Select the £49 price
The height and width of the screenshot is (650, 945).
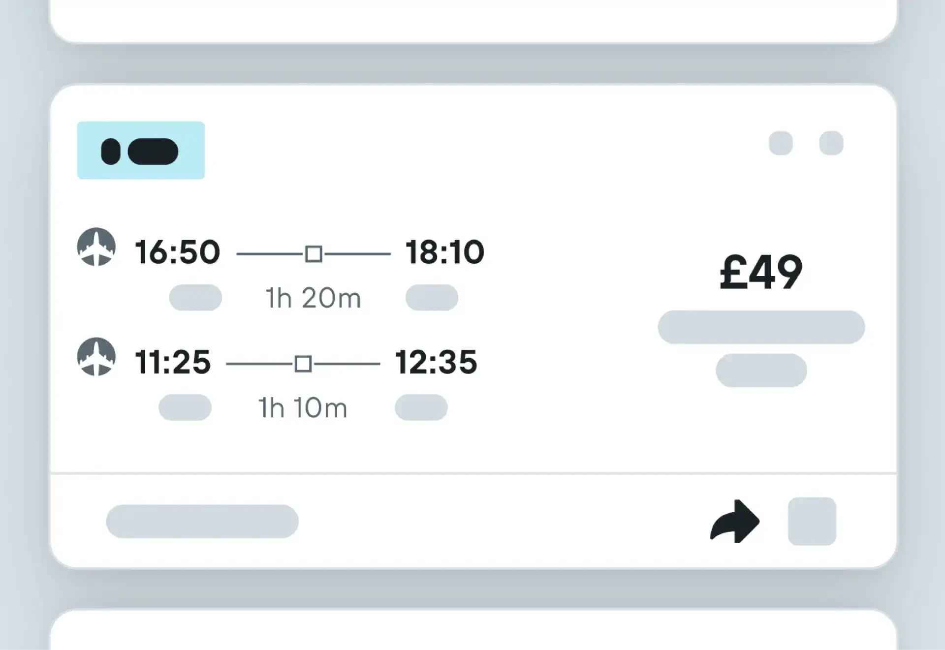tap(761, 272)
